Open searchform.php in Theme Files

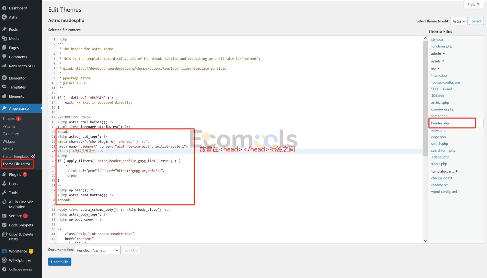click(443, 150)
